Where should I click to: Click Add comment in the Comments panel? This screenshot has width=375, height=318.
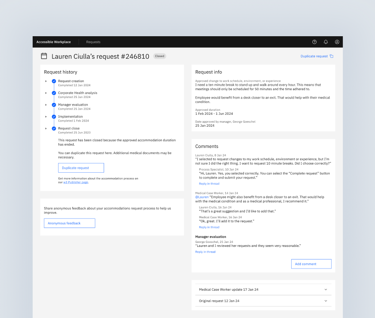[x=311, y=264]
